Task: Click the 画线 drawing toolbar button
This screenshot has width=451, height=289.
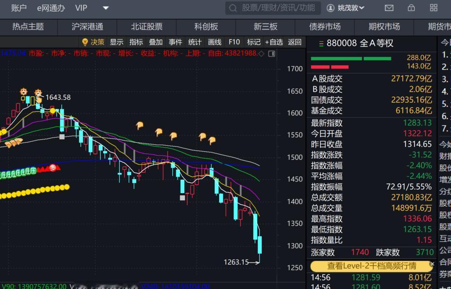Action: [215, 42]
